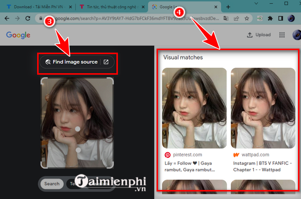
Task: Select the Google Lens tab
Action: coord(184,7)
